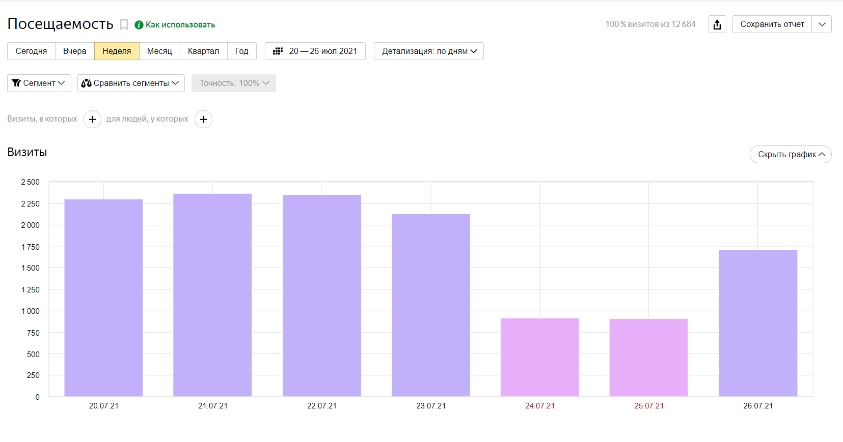The height and width of the screenshot is (442, 843).
Task: Choose the Квартал period
Action: pos(203,51)
